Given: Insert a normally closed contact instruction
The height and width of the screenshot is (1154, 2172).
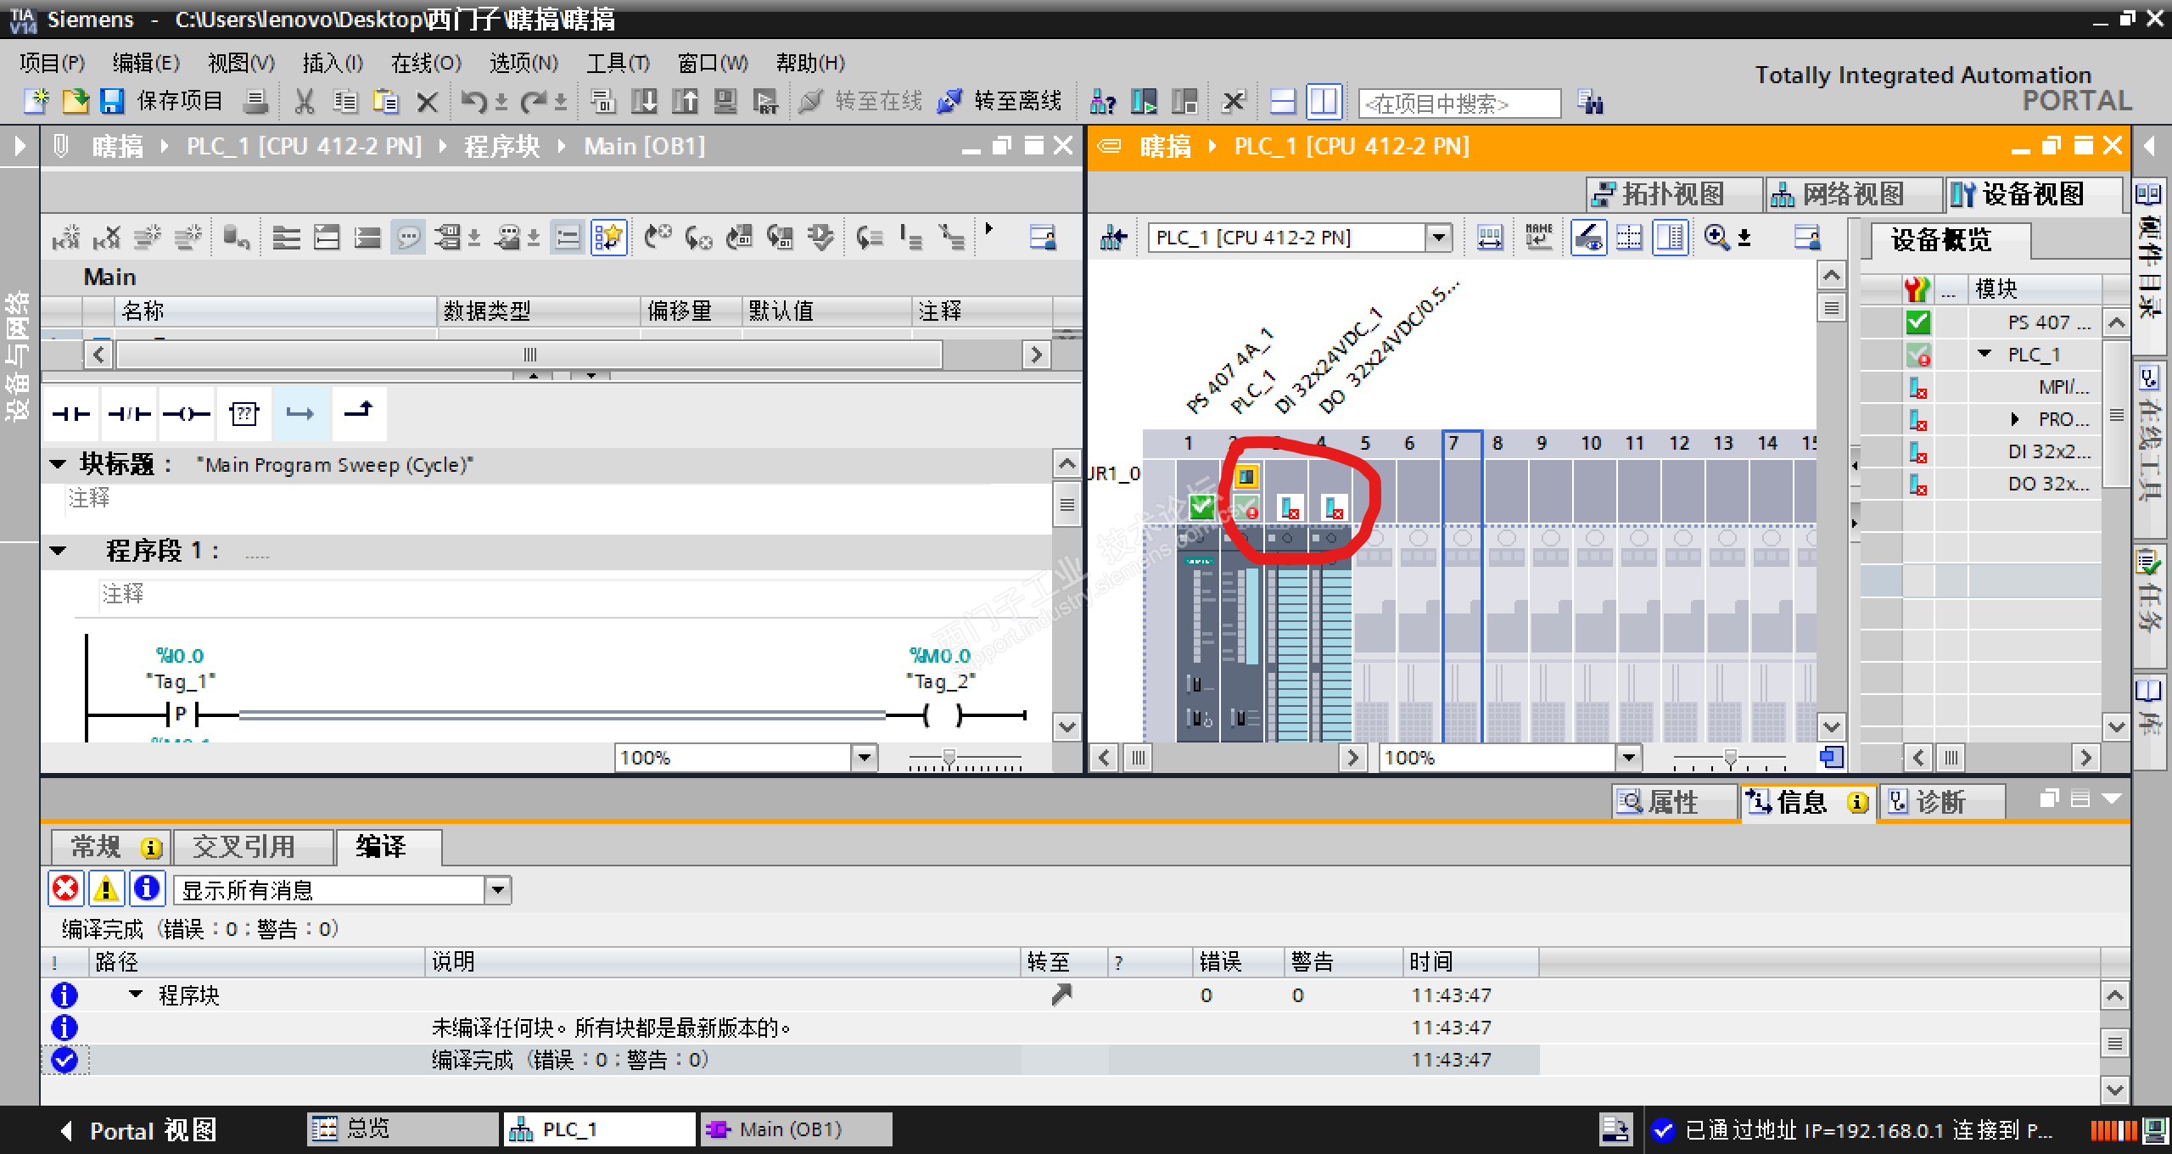Looking at the screenshot, I should click(129, 414).
